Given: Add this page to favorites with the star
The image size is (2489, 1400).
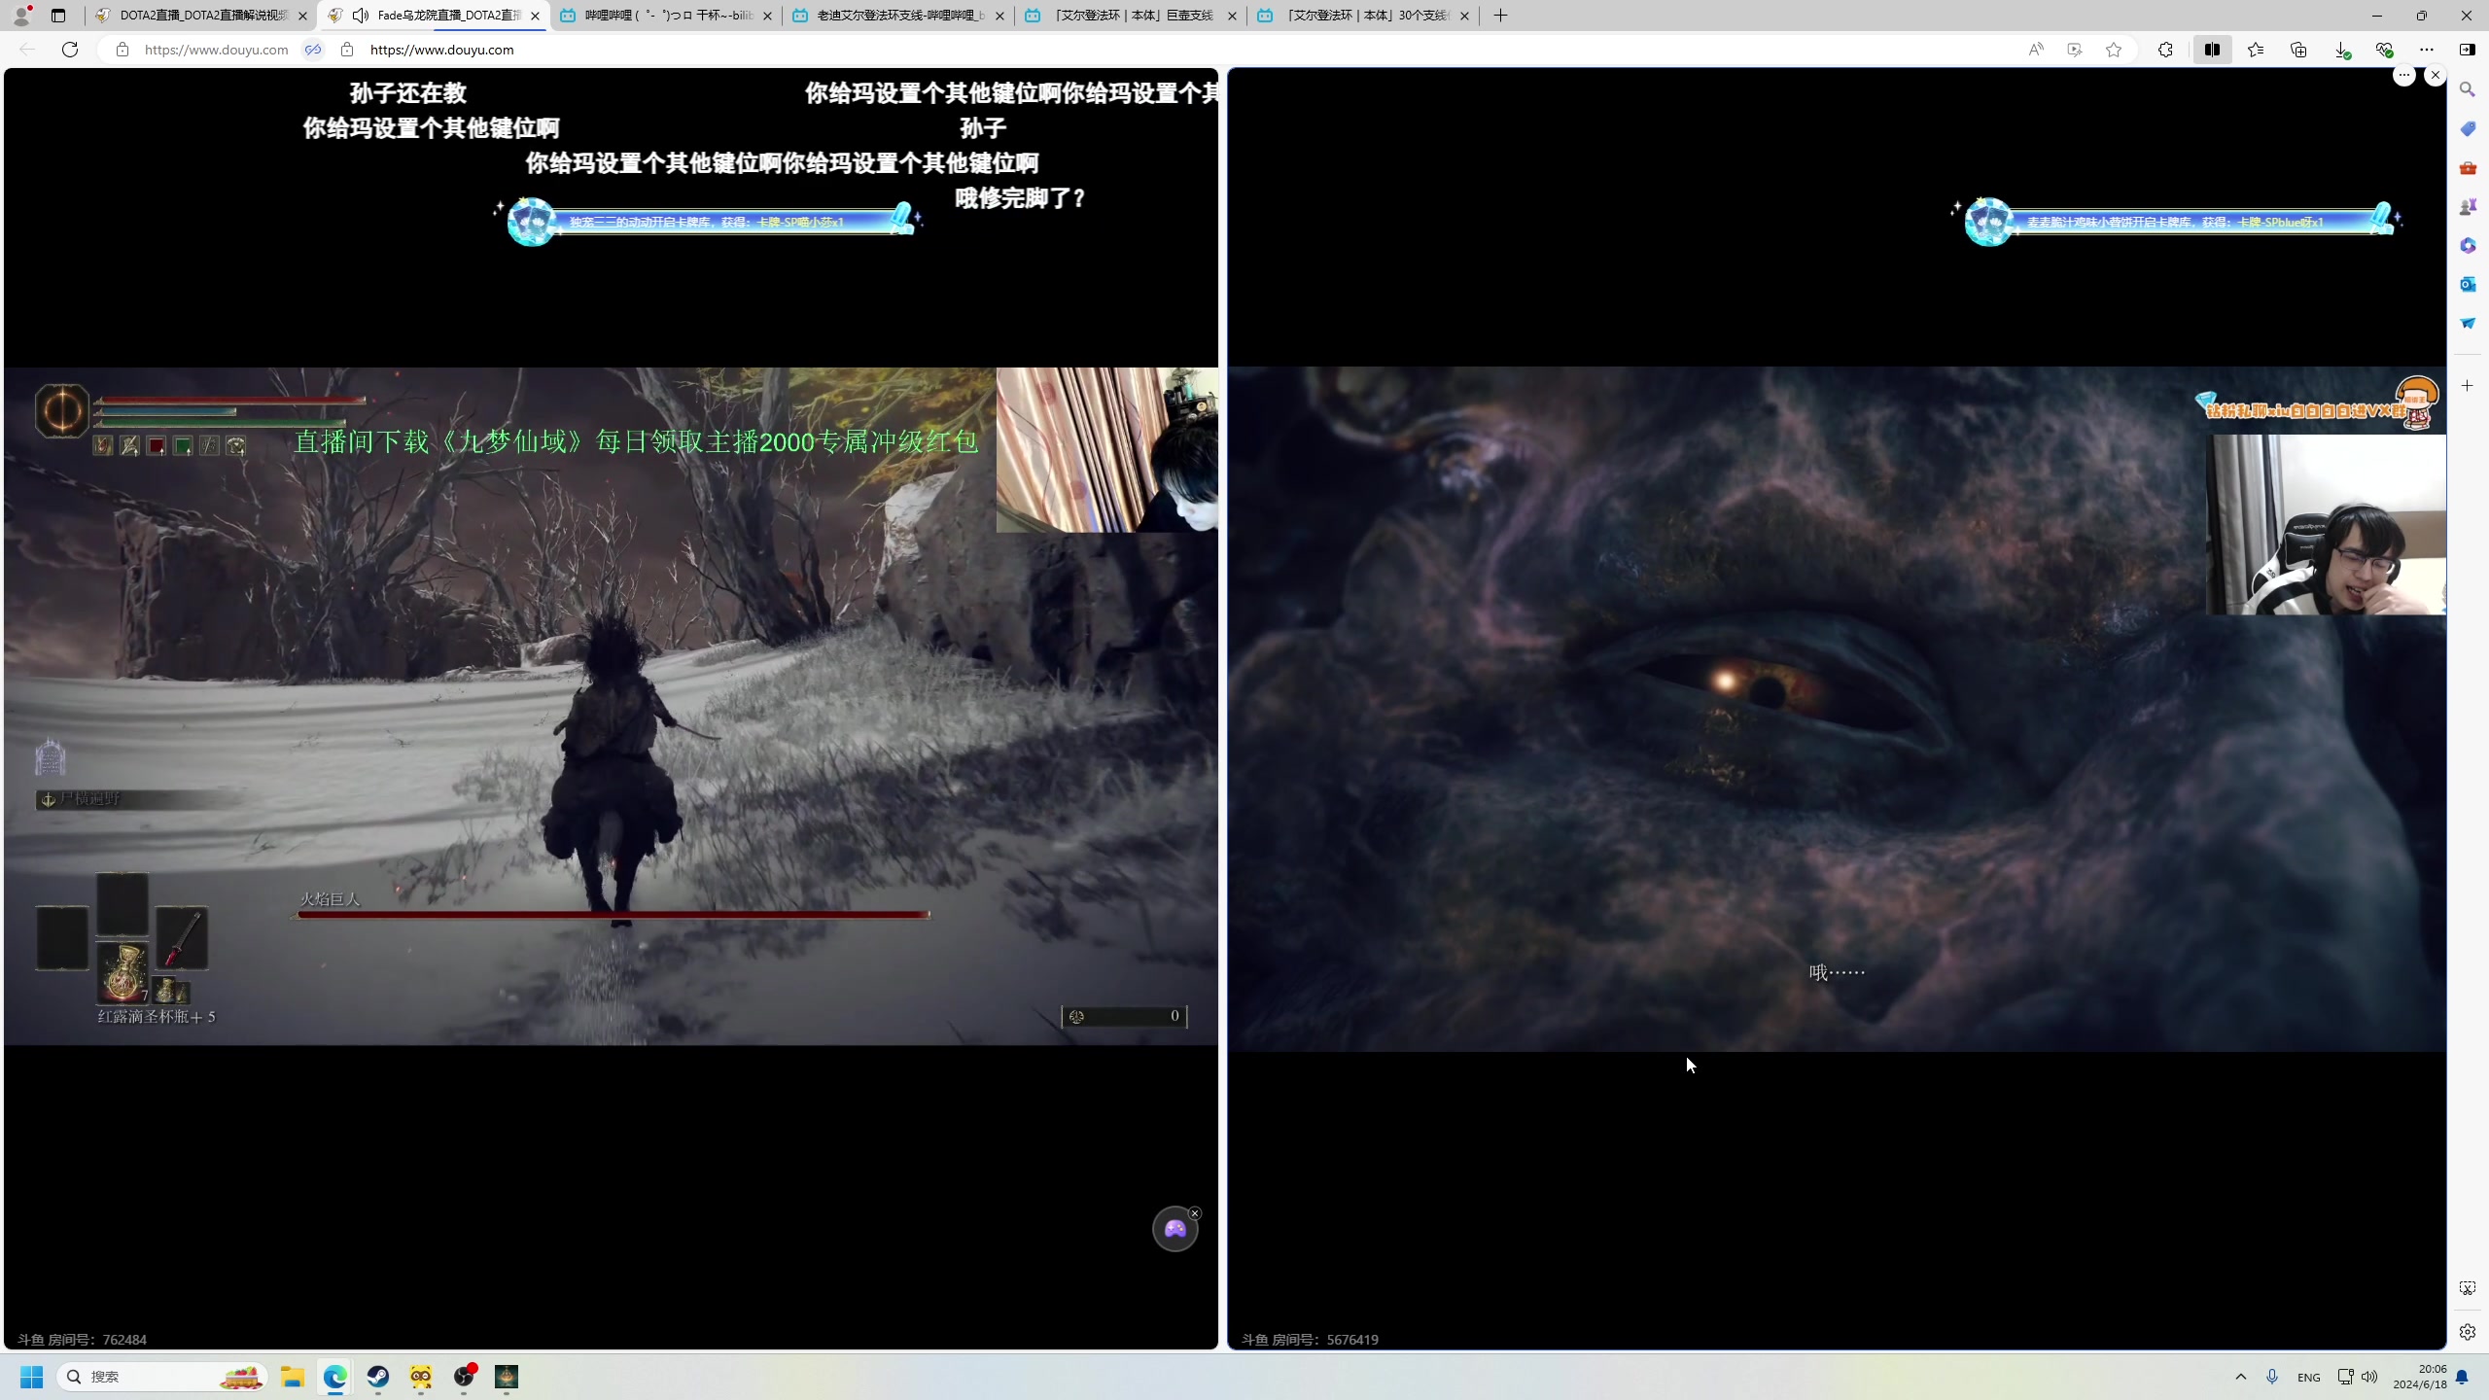Looking at the screenshot, I should [x=2114, y=50].
